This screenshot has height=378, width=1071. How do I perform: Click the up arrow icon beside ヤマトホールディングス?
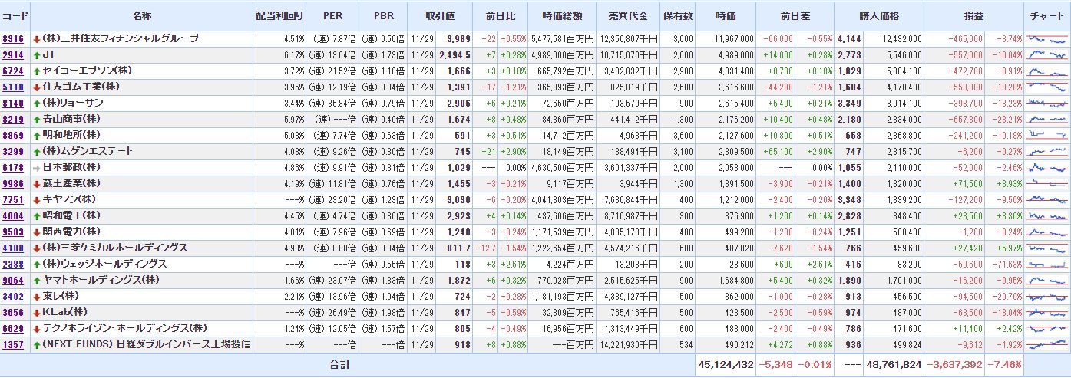click(x=37, y=280)
